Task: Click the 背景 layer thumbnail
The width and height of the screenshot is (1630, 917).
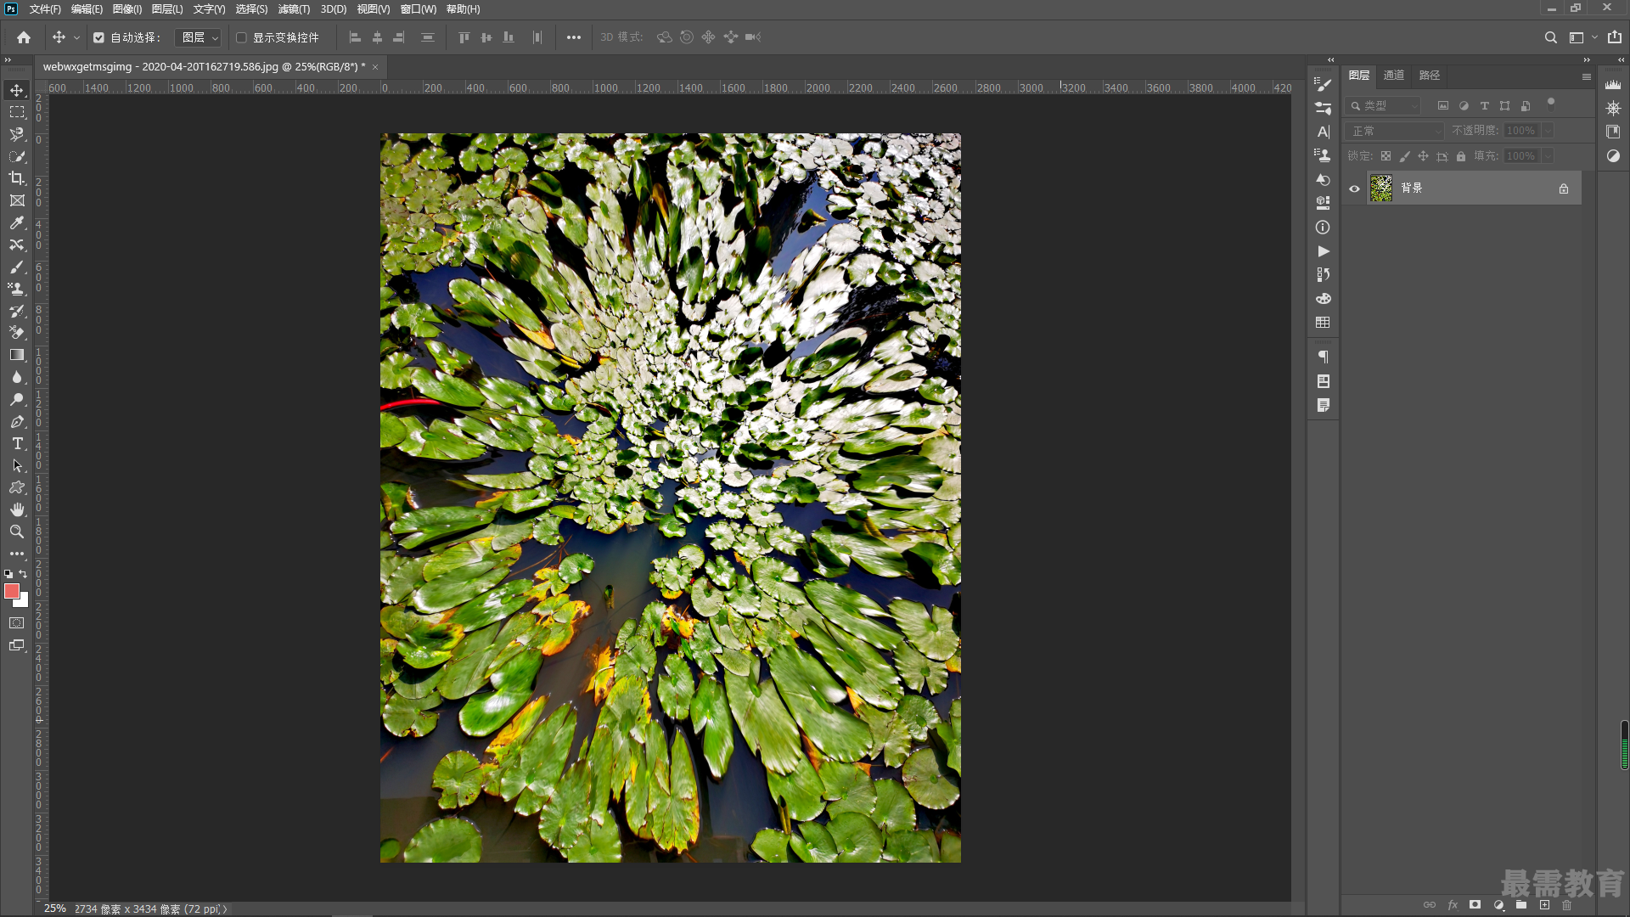Action: pos(1381,188)
